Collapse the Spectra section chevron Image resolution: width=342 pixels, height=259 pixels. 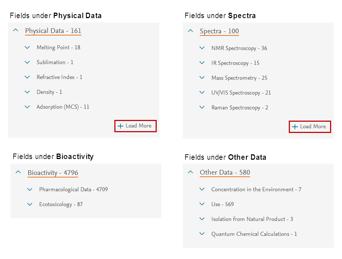190,31
